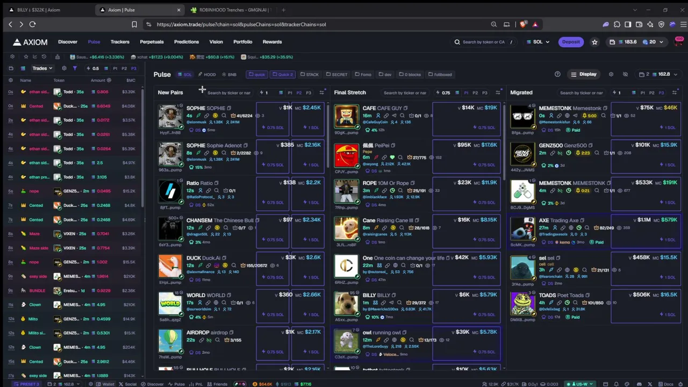Toggle the quick filter chip
Viewport: 688px width, 387px height.
(x=257, y=74)
